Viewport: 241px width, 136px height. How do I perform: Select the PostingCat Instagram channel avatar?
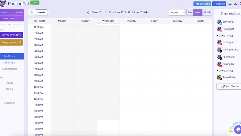tap(219, 29)
